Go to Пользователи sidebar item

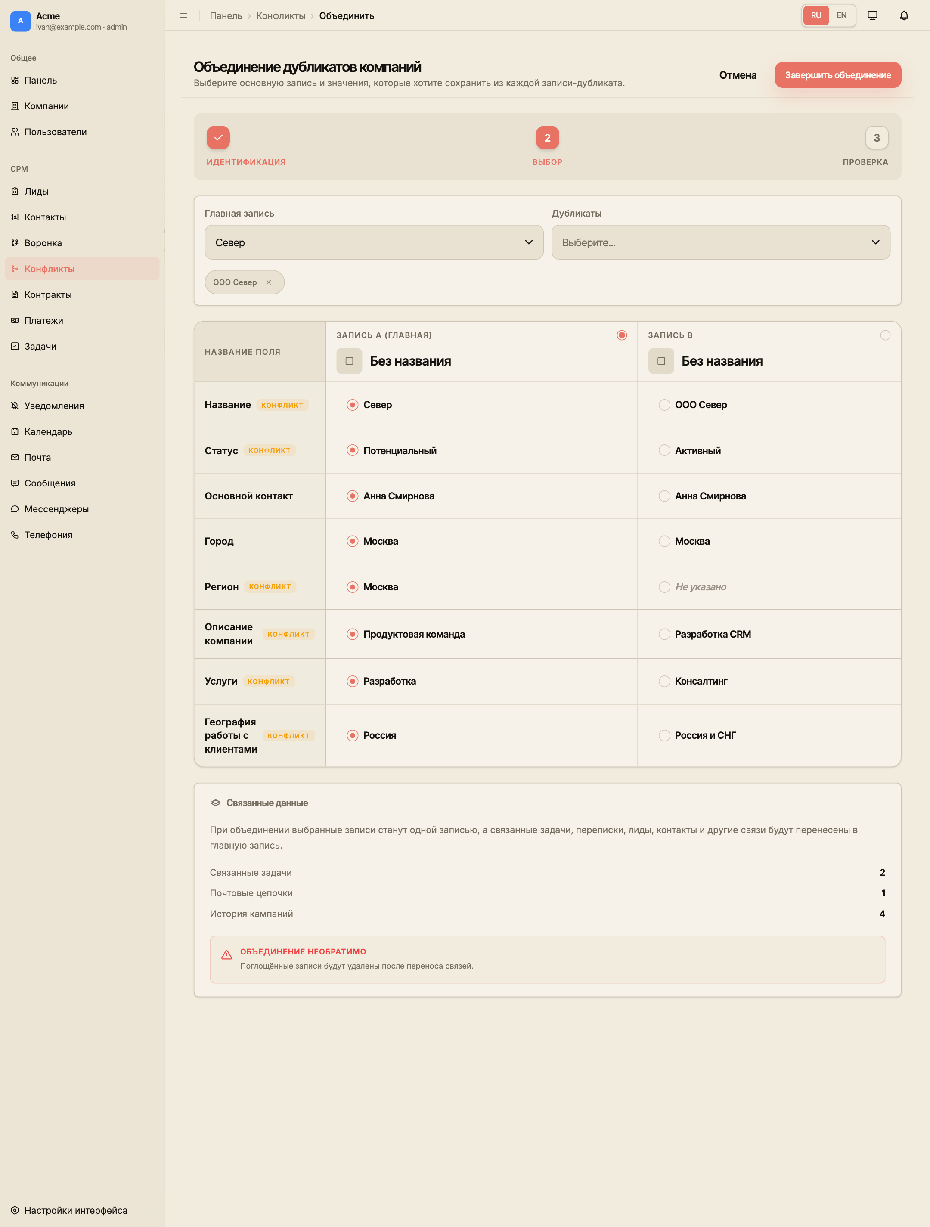tap(82, 132)
